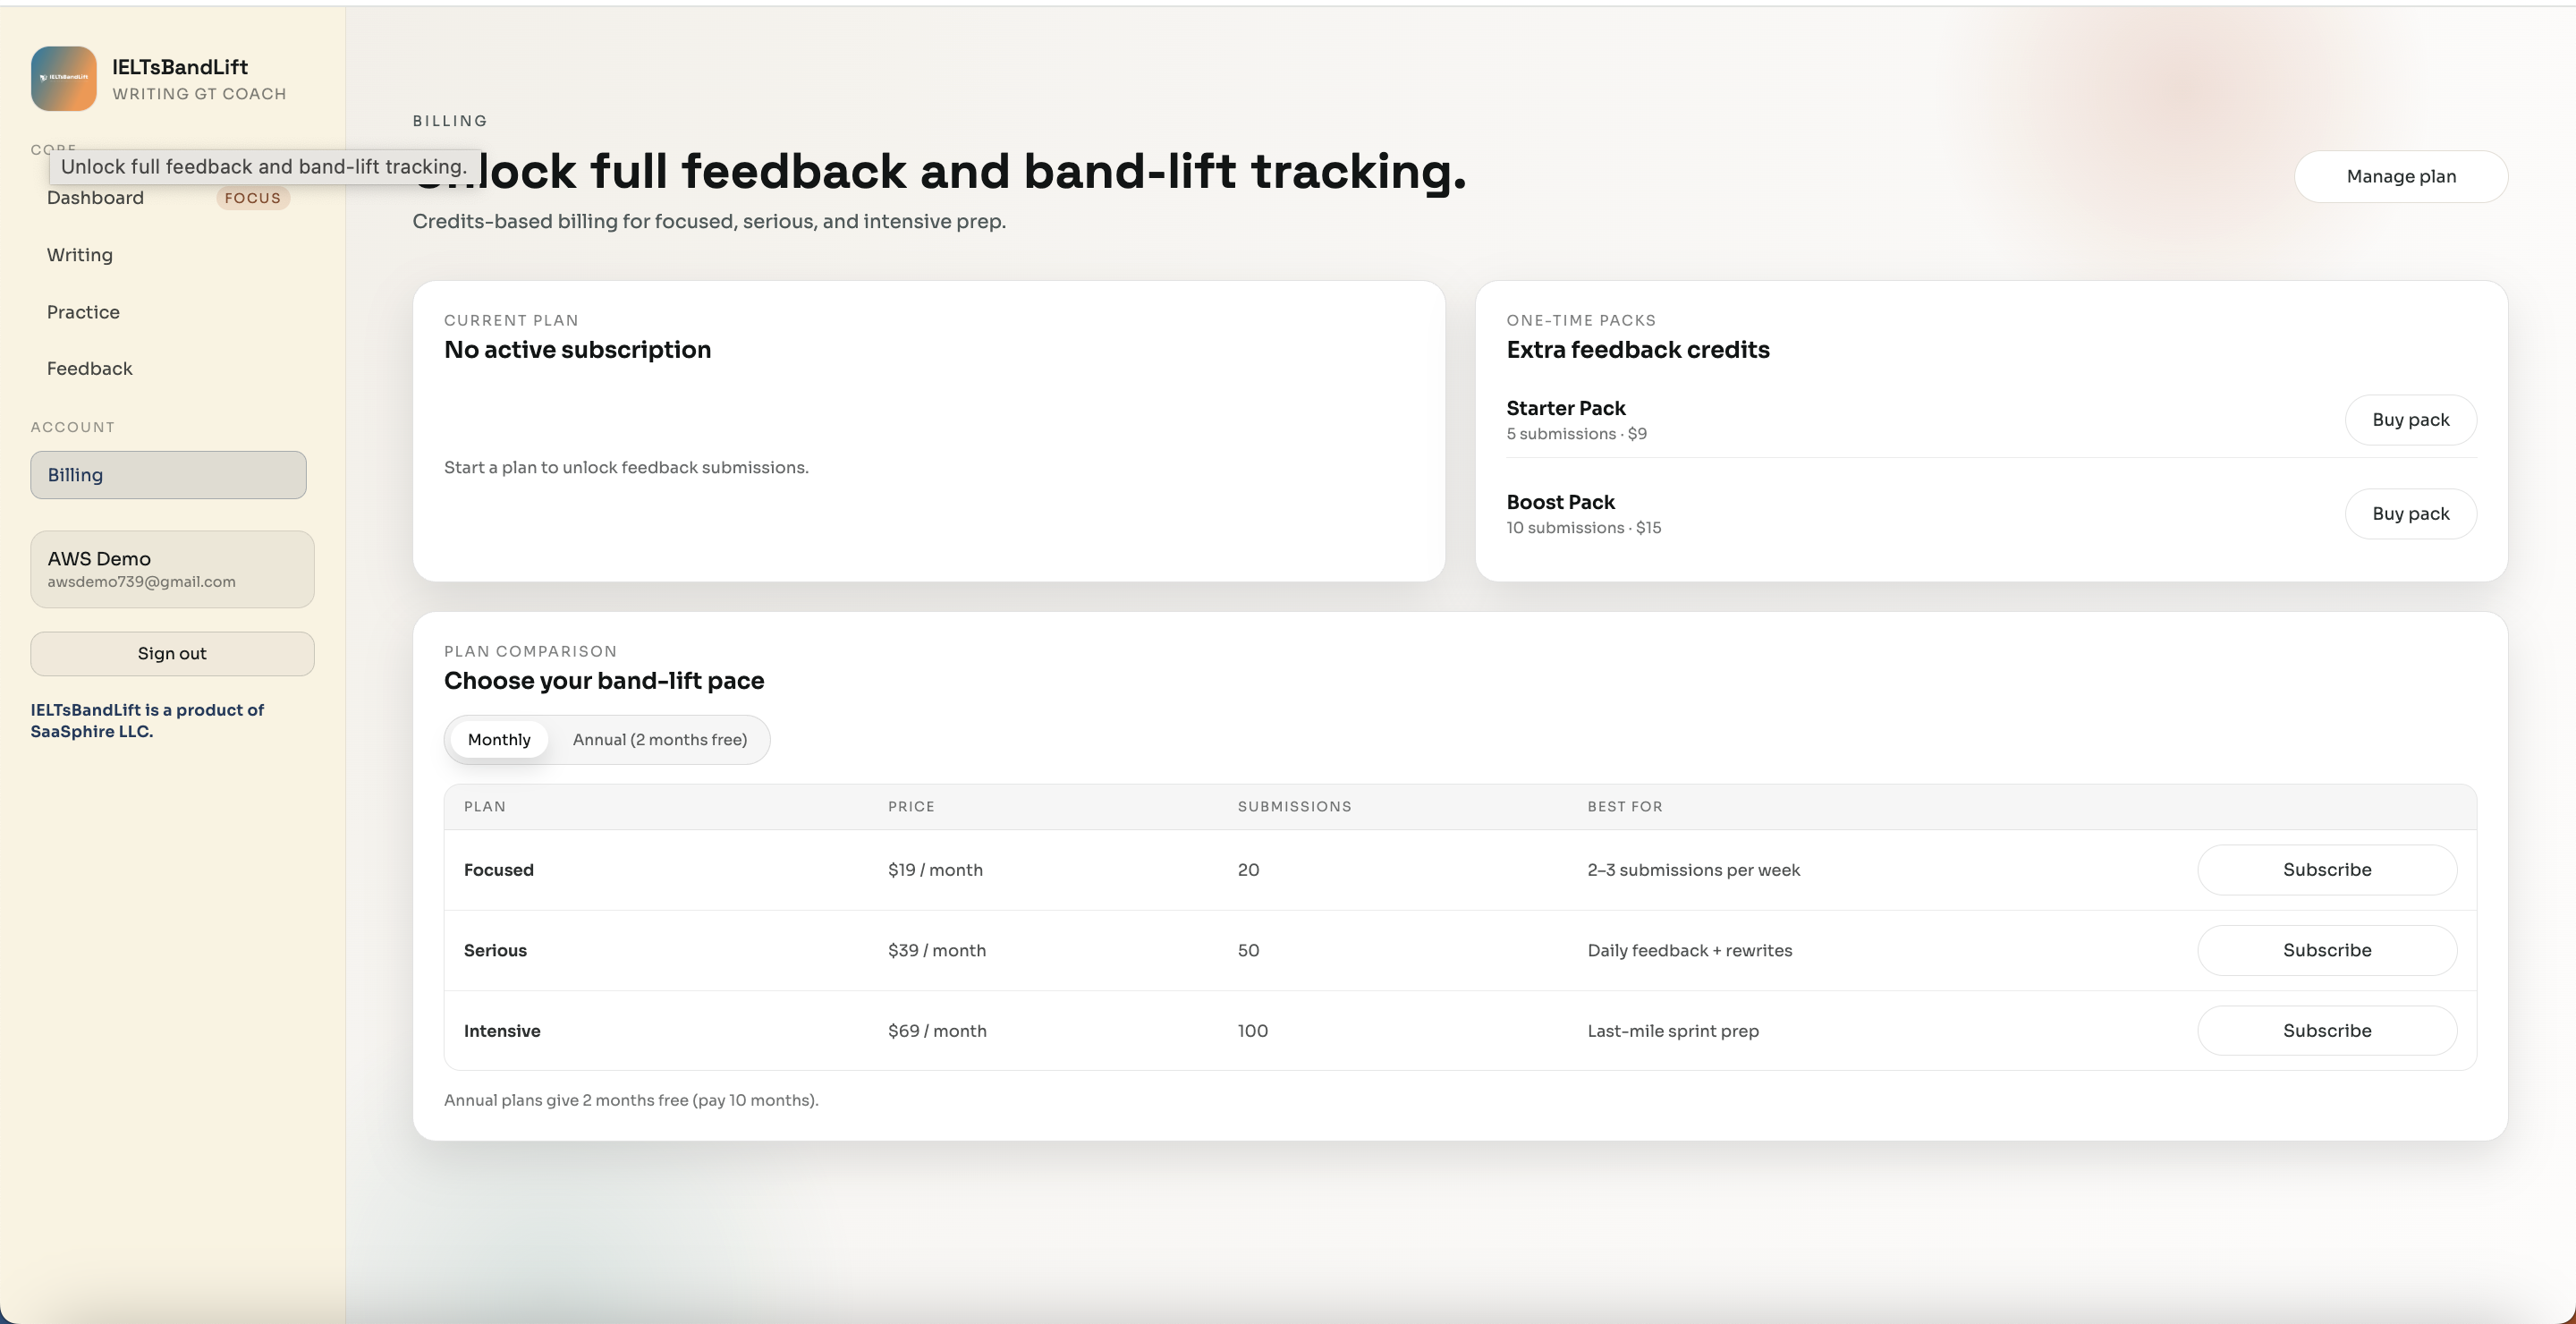Open Dashboard from the Core sidebar
The width and height of the screenshot is (2576, 1324).
pos(95,197)
